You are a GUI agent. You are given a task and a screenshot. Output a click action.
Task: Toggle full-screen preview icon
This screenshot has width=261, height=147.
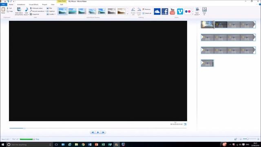coord(185,124)
